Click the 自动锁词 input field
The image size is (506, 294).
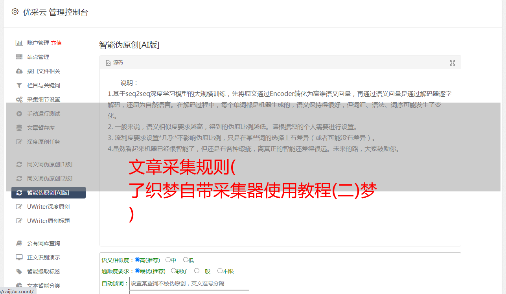coord(189,283)
